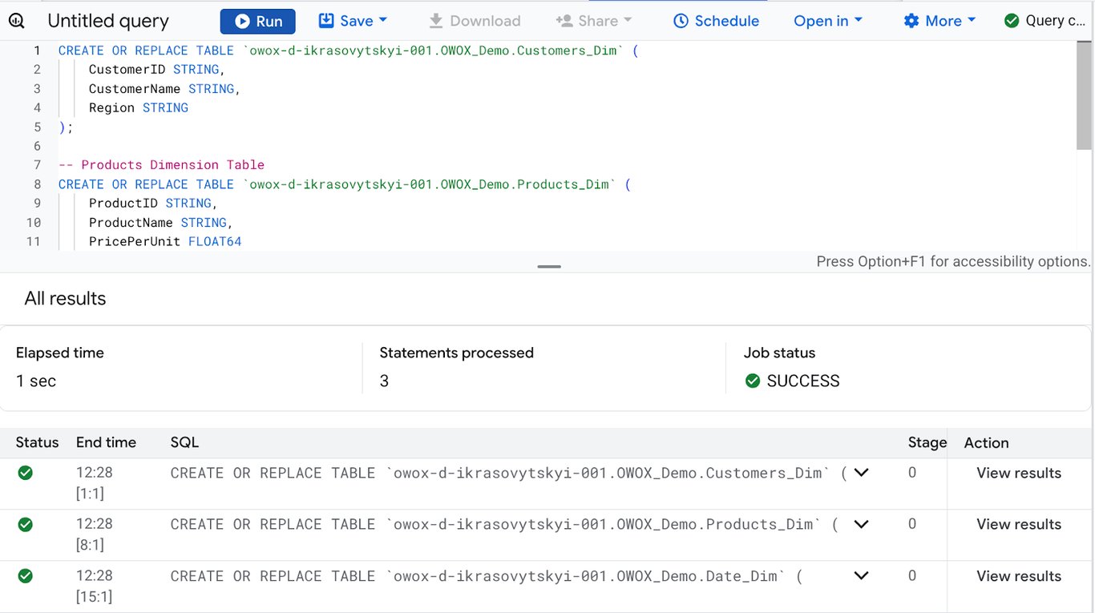Expand the Customers_Dim SQL statement chevron

tap(861, 473)
